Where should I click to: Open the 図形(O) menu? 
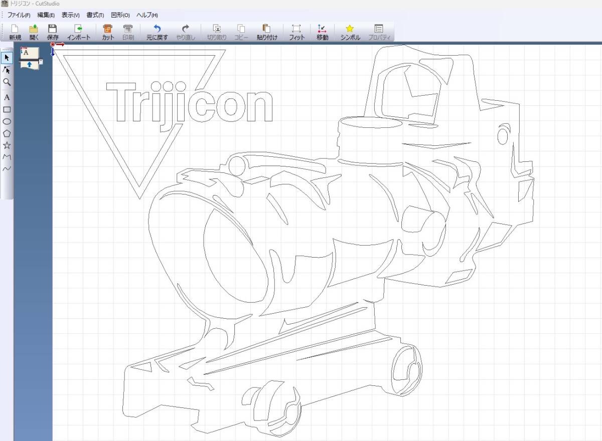click(x=120, y=15)
